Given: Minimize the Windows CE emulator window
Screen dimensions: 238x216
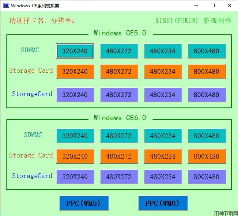Looking at the screenshot, I should (196, 5).
